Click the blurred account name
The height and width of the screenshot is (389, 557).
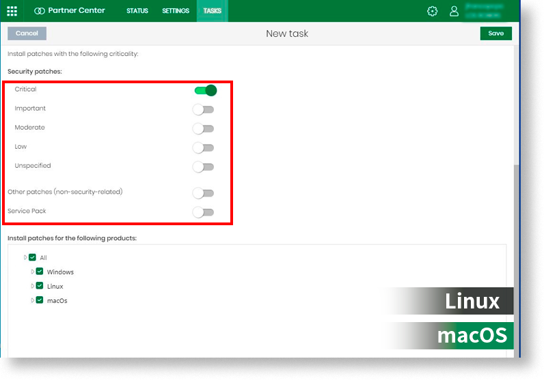point(484,11)
